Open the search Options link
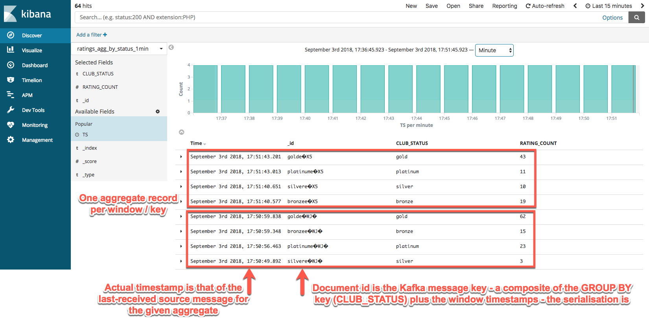This screenshot has width=649, height=321. [x=612, y=18]
